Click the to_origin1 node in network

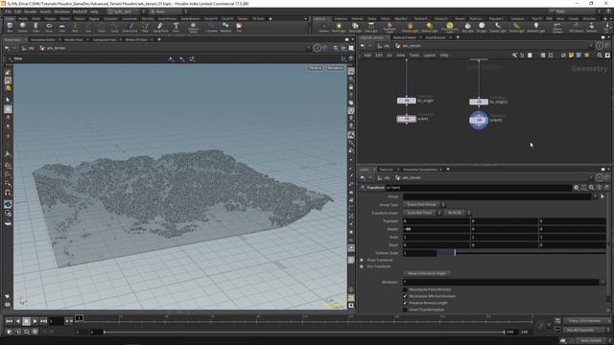pos(479,102)
